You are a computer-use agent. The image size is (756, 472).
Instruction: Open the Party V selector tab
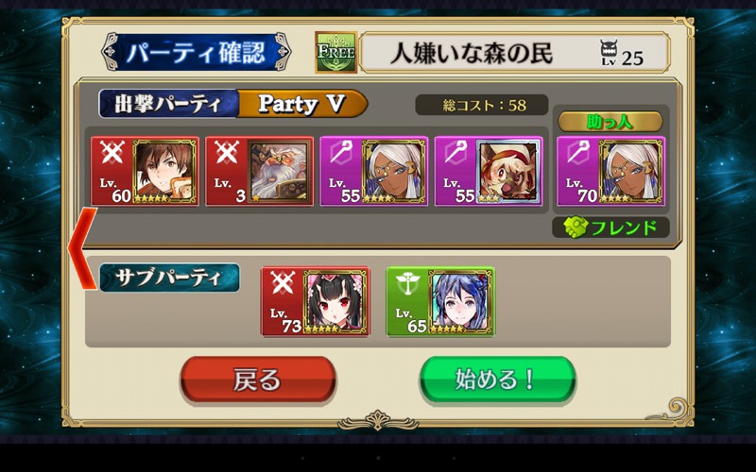point(302,104)
